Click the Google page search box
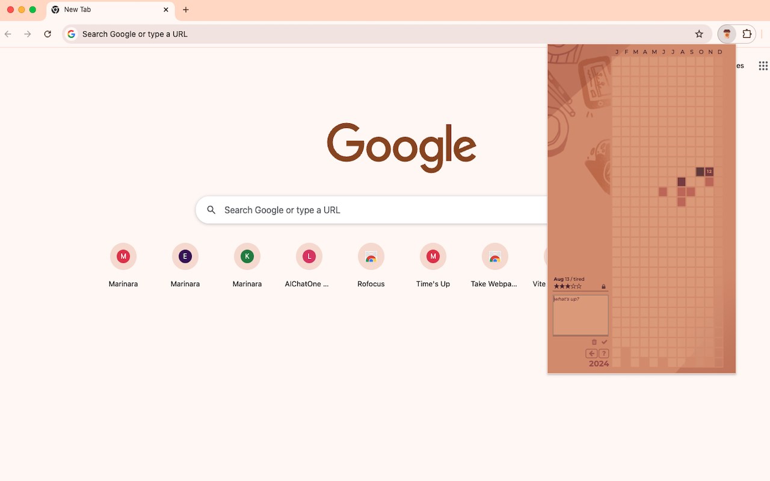 point(372,210)
